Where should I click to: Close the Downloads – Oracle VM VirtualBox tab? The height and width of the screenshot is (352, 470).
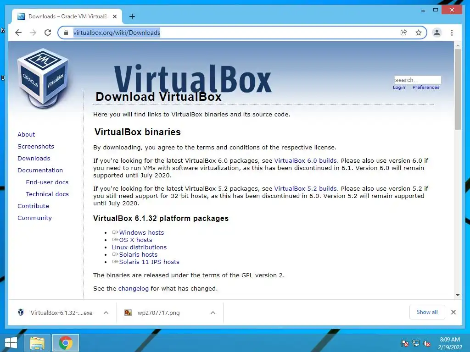114,16
